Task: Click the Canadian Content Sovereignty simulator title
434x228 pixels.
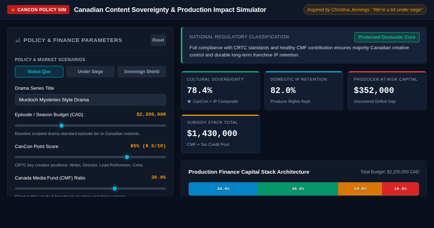Action: tap(170, 10)
